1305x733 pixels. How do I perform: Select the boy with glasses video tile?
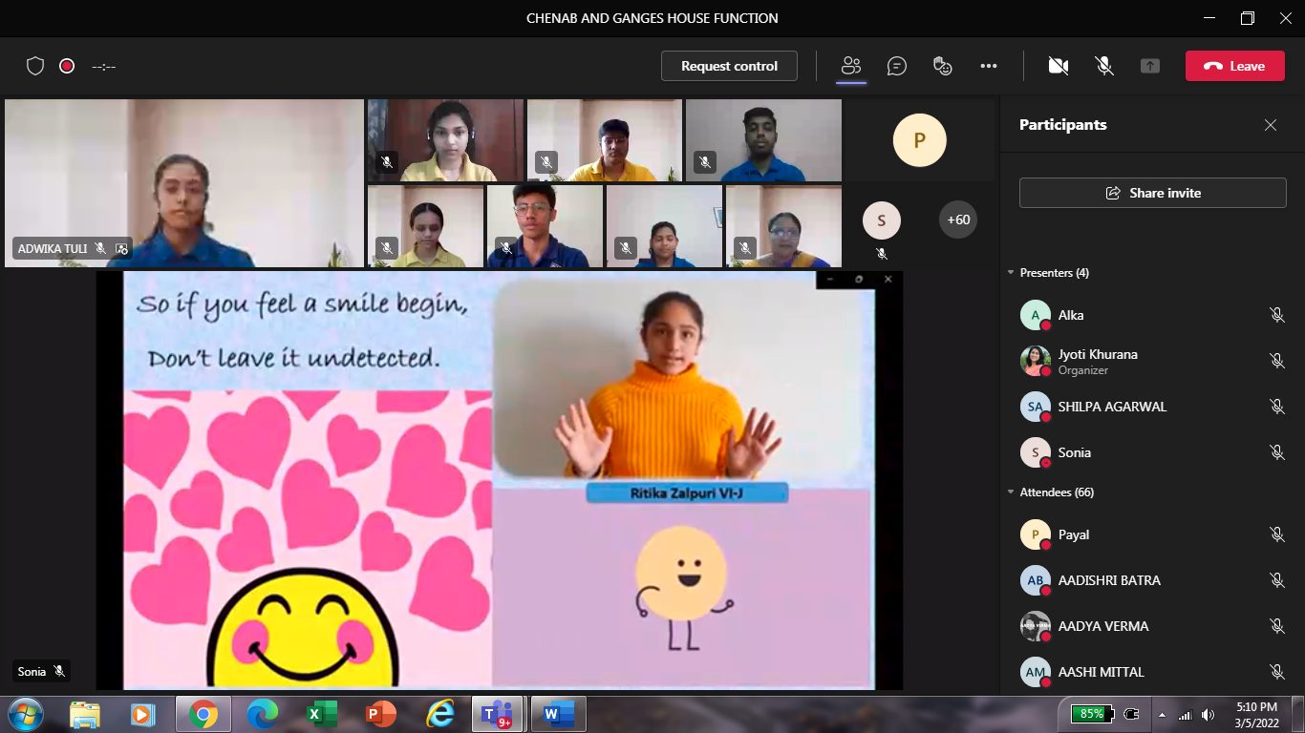click(x=546, y=226)
